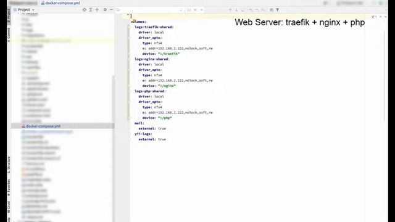
Task: Switch to the docker-compose.yml editor tab
Action: 60,3
